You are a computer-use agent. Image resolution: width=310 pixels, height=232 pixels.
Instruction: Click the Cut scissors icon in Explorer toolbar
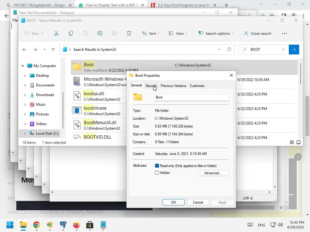[x=56, y=33]
